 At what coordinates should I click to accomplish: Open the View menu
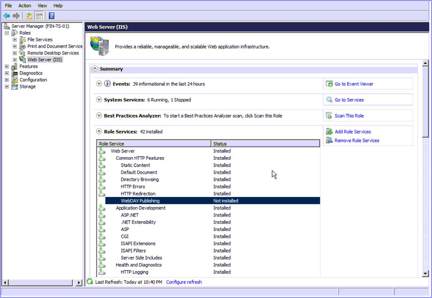(x=42, y=5)
